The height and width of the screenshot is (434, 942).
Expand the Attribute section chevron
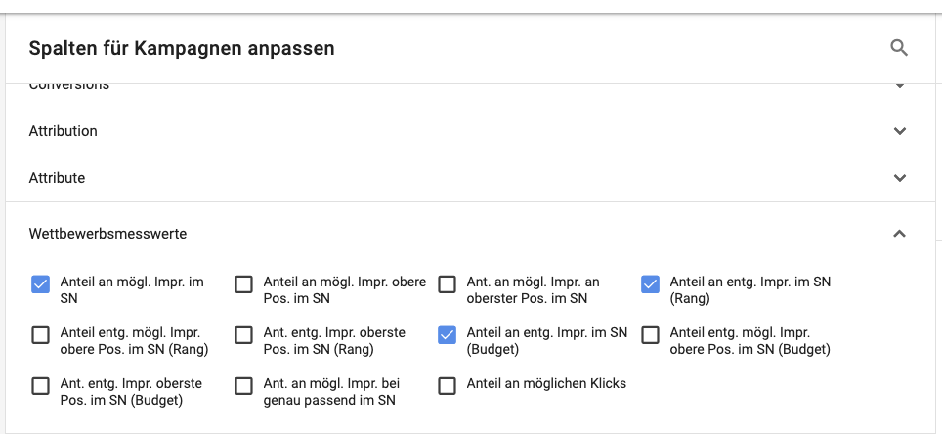click(899, 178)
